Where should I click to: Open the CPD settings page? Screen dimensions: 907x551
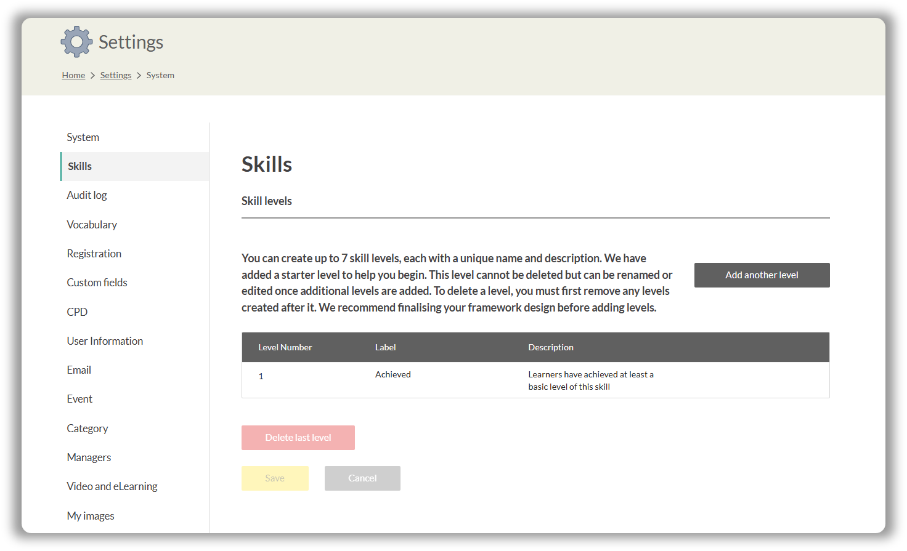coord(77,312)
